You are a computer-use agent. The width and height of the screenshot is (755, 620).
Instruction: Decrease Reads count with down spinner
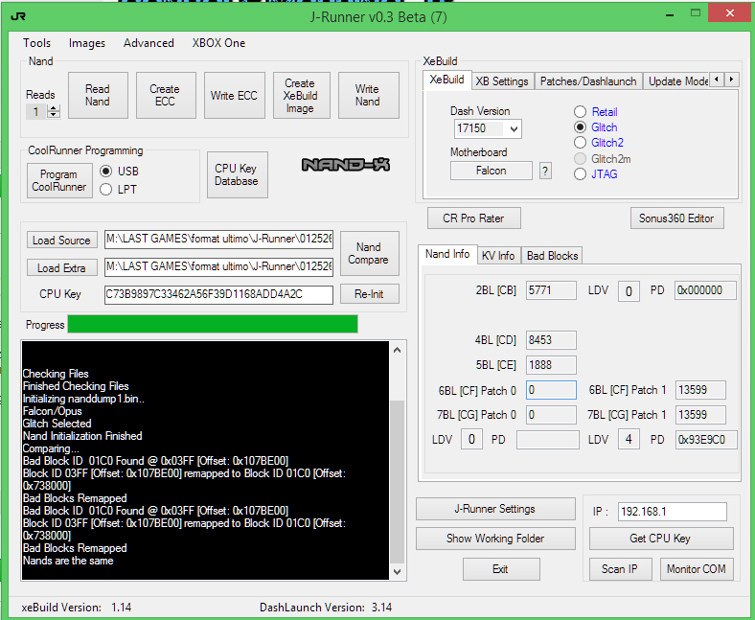(x=54, y=115)
